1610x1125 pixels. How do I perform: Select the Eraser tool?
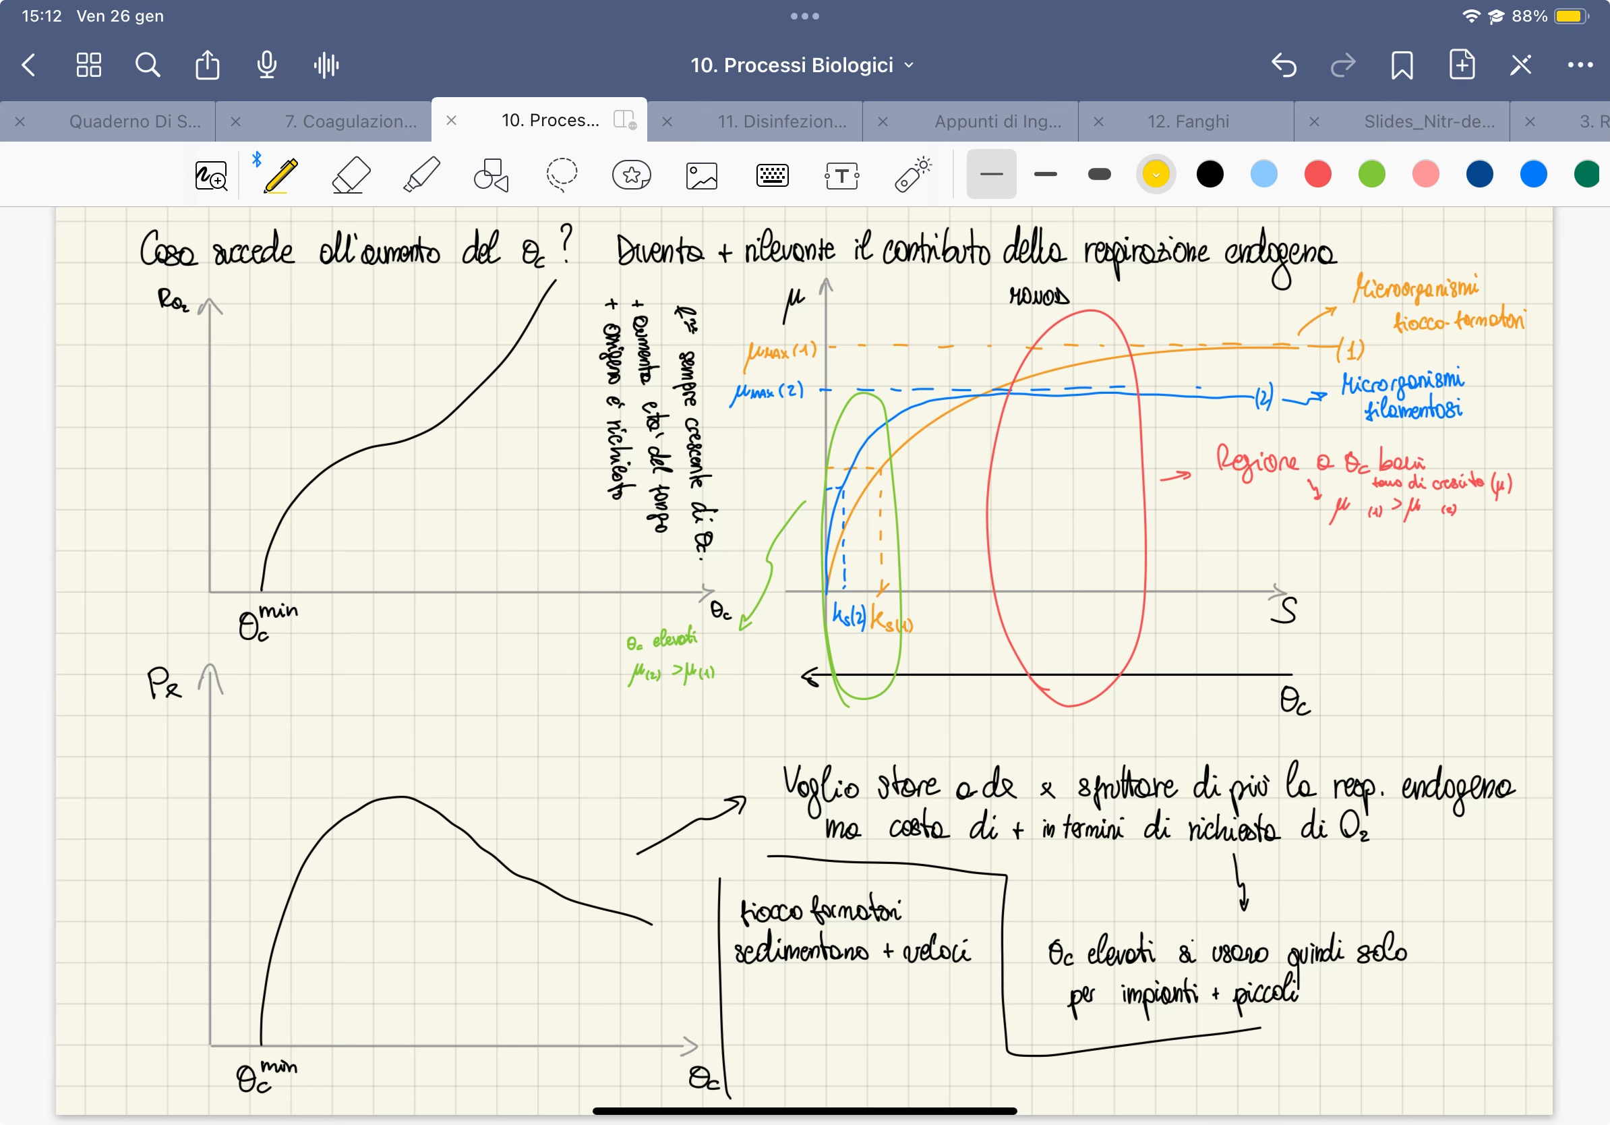click(351, 175)
